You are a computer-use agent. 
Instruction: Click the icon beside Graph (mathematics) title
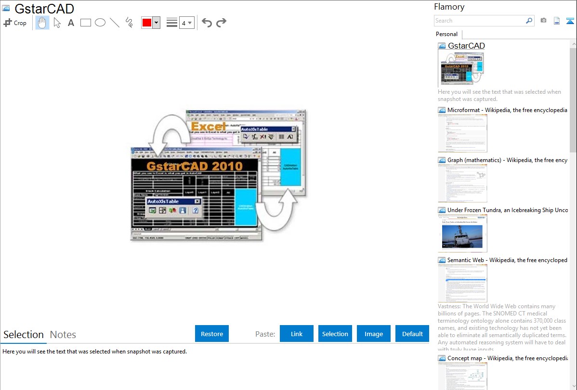click(442, 160)
